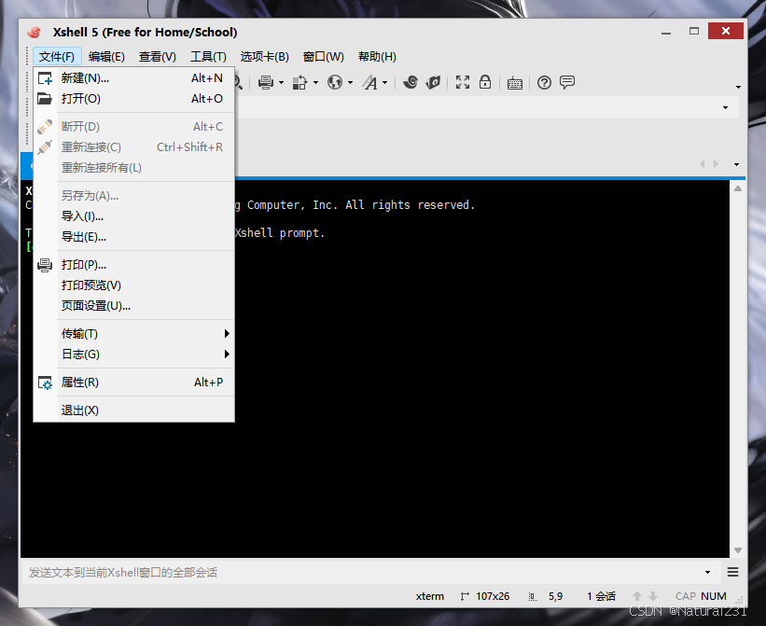Minimize the Xshell window
The height and width of the screenshot is (626, 766).
[x=666, y=32]
